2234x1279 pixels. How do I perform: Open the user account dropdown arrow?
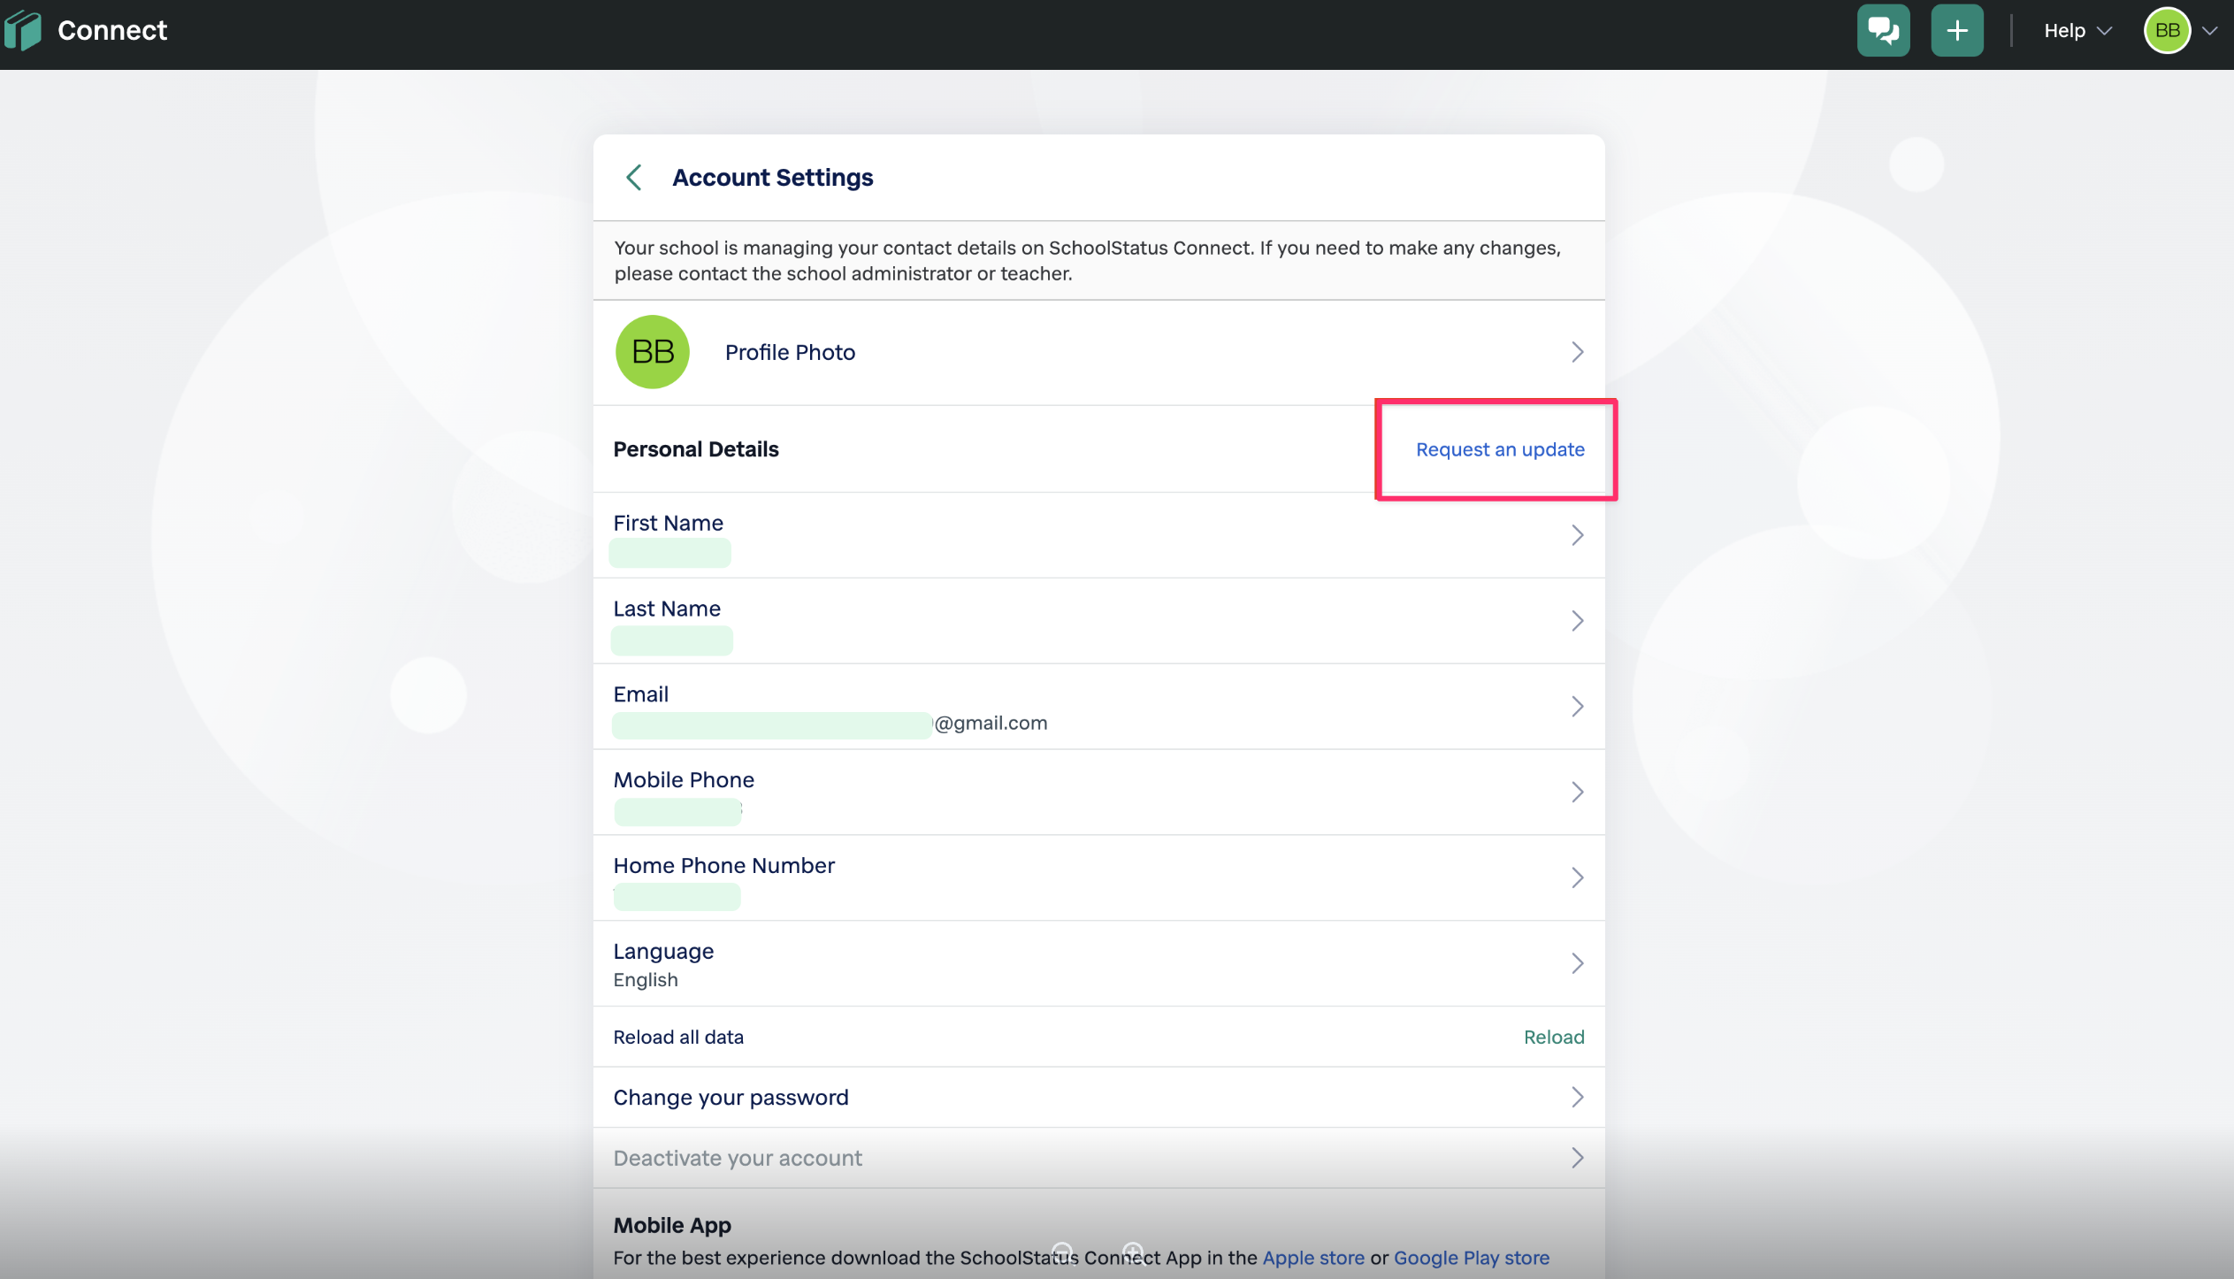click(x=2210, y=30)
